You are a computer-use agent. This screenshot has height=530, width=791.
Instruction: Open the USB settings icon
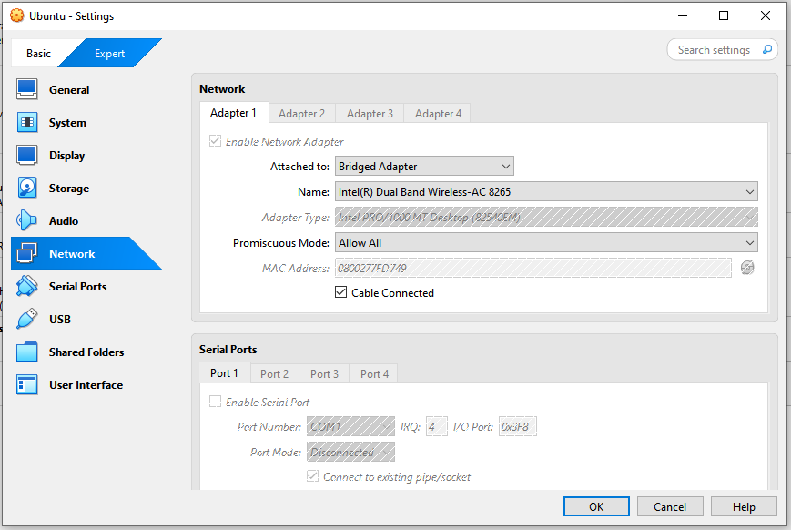pos(27,319)
